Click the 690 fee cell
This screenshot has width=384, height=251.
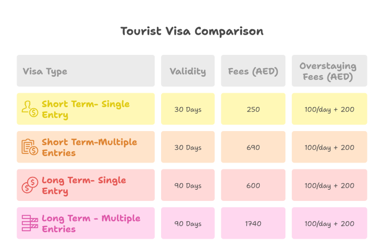(x=253, y=148)
